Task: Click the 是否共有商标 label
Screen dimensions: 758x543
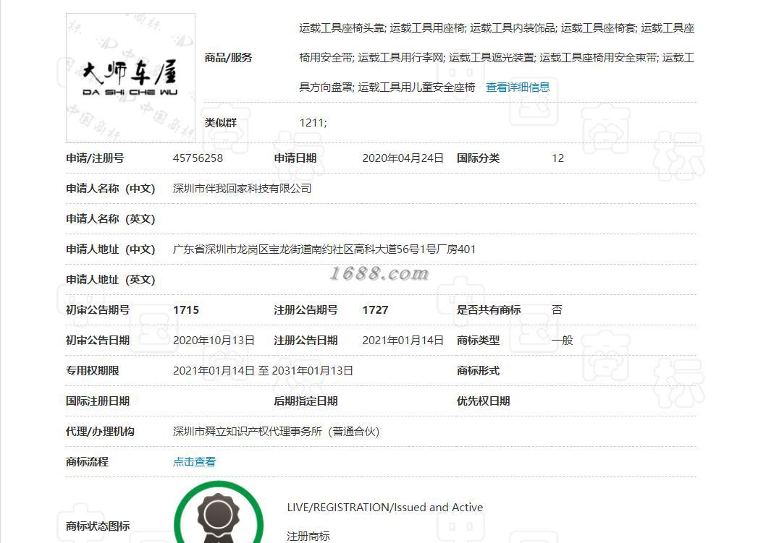Action: pos(489,310)
